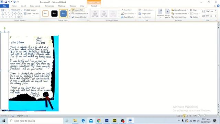Apply the blue Abc shape style
The height and width of the screenshot is (124, 220).
click(x=63, y=13)
